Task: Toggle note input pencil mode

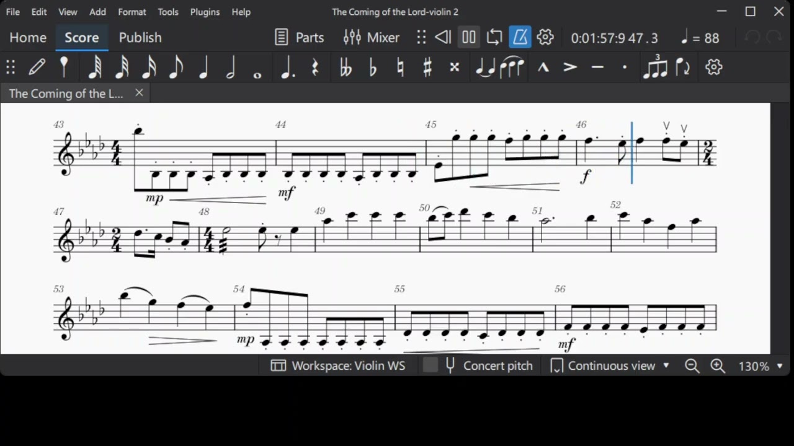Action: point(37,67)
